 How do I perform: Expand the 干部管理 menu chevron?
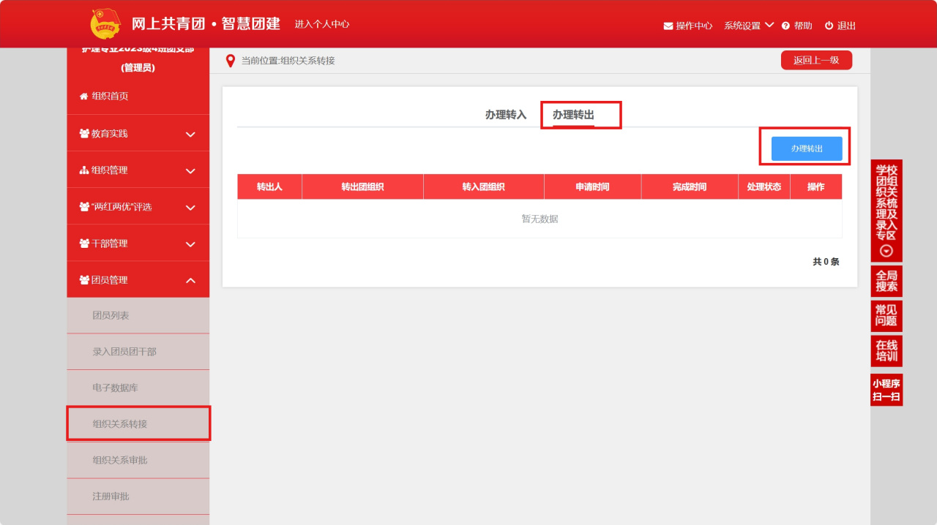click(x=190, y=244)
